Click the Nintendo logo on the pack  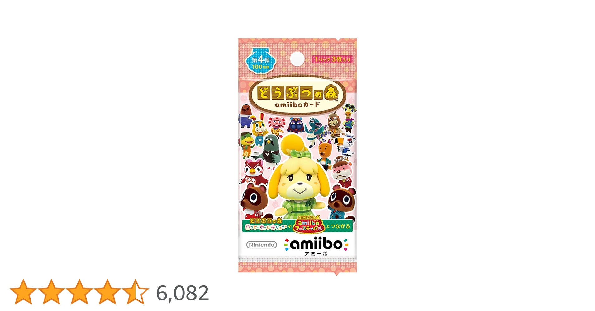coord(262,245)
